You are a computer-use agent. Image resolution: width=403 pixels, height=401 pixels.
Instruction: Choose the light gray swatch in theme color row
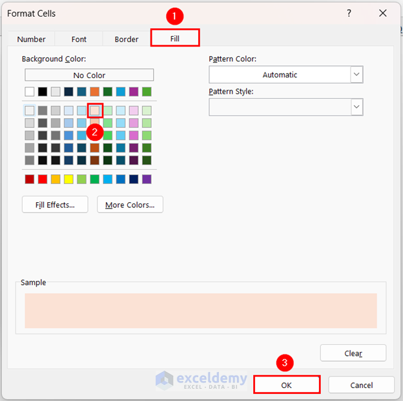[x=56, y=92]
